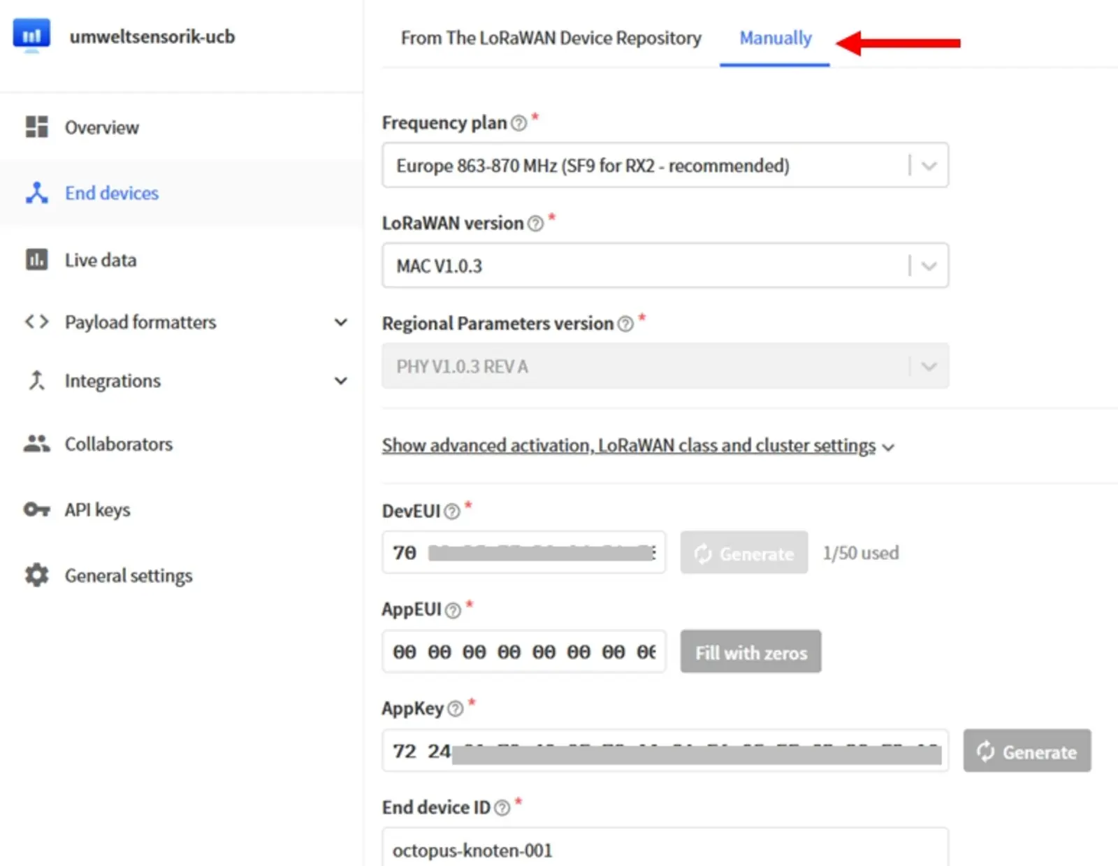Image resolution: width=1118 pixels, height=866 pixels.
Task: Show help tooltip for DevEUI
Action: point(452,512)
